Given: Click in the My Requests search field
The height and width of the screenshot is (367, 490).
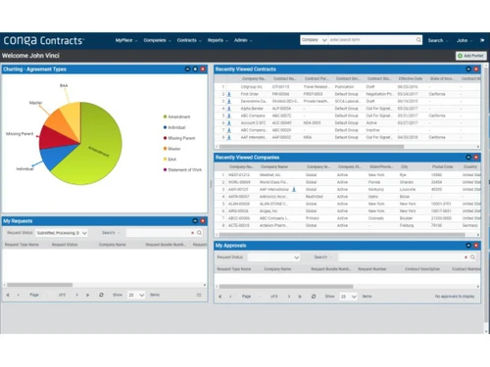Looking at the screenshot, I should point(158,233).
